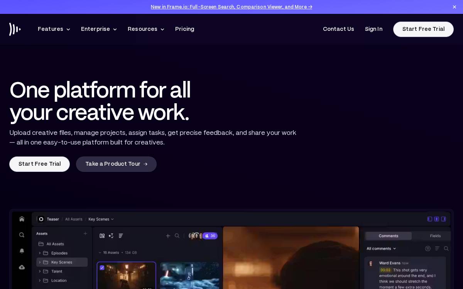463x289 pixels.
Task: Click the All Assets folder icon
Action: [41, 244]
